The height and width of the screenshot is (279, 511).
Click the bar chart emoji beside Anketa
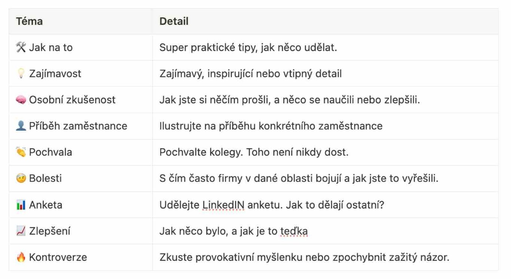click(x=21, y=205)
